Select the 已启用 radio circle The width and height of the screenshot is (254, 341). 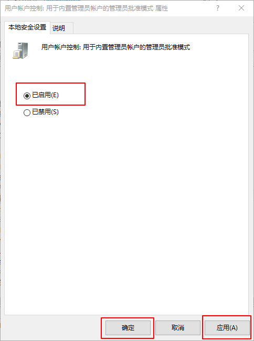[27, 96]
